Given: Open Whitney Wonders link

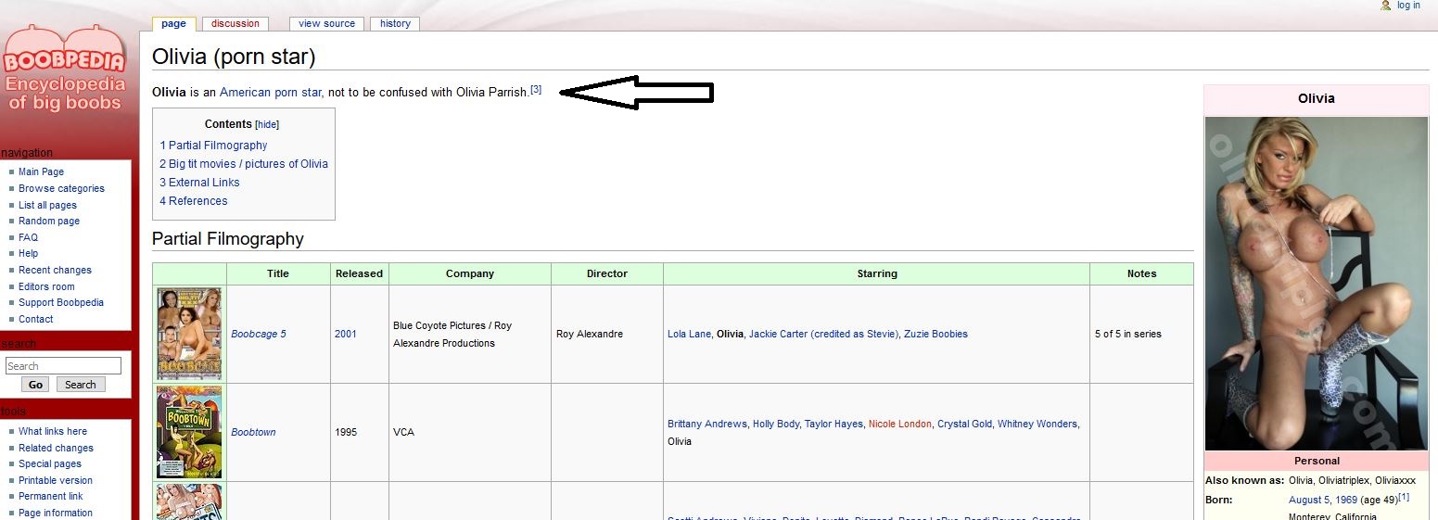Looking at the screenshot, I should pyautogui.click(x=1037, y=424).
